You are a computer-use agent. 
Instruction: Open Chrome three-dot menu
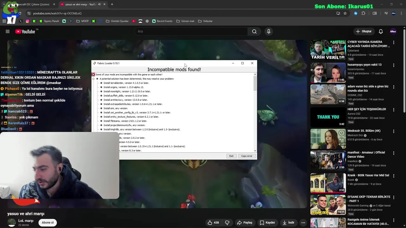(x=402, y=13)
